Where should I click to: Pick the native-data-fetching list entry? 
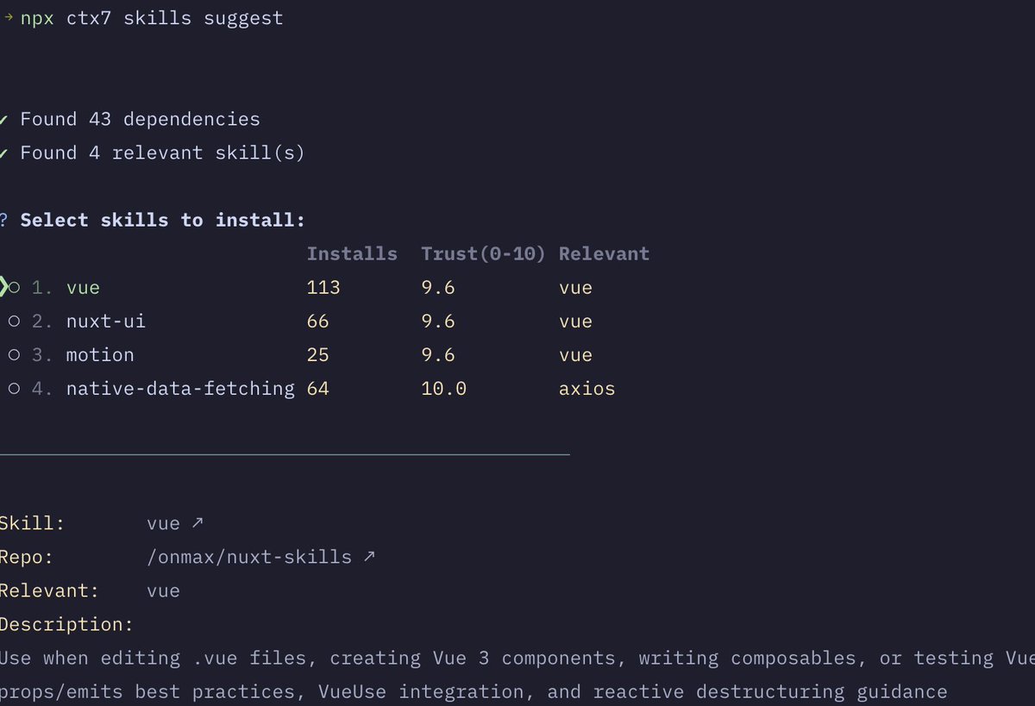[x=179, y=388]
